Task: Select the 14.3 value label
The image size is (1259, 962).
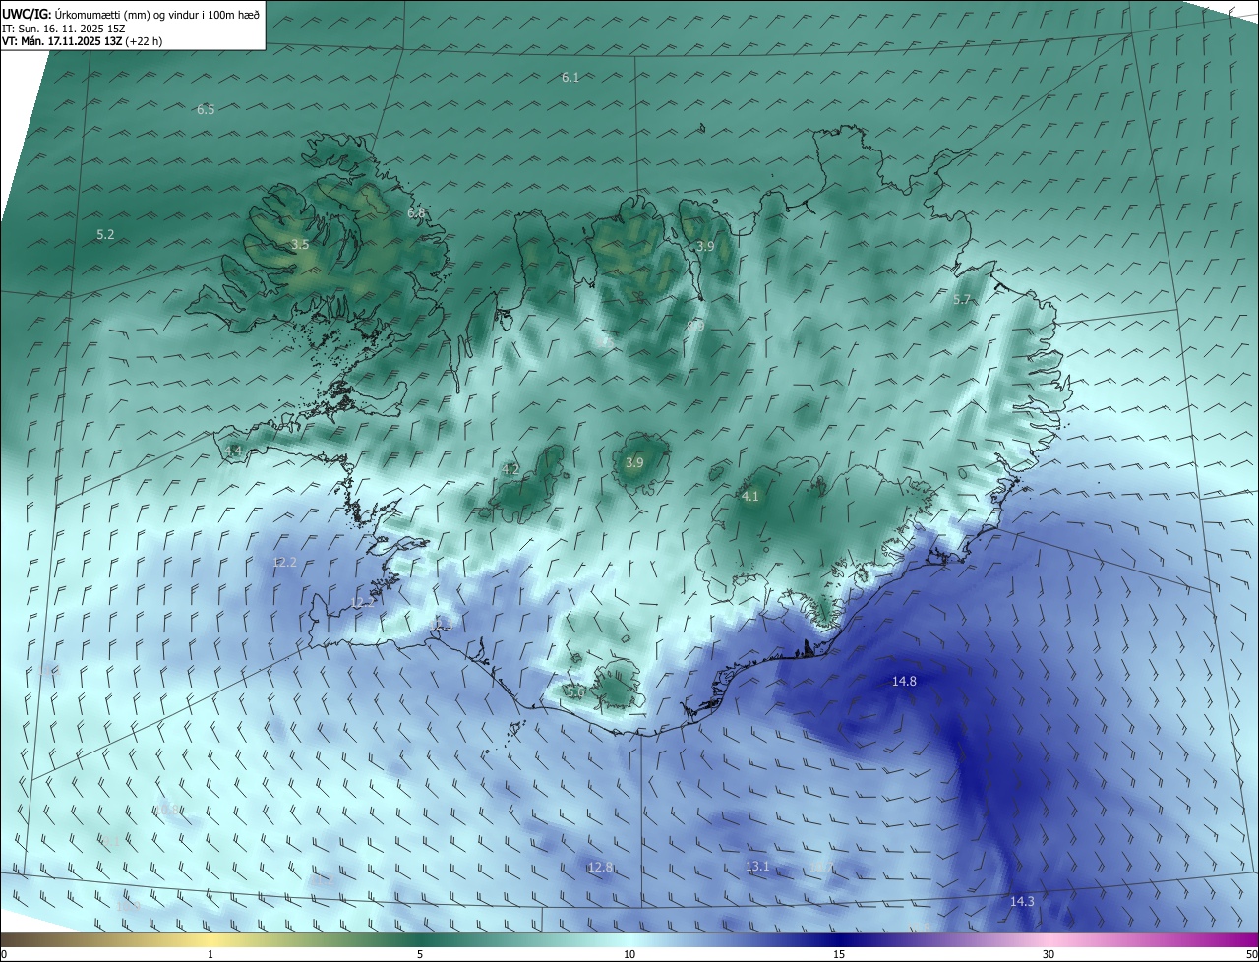Action: tap(1022, 901)
